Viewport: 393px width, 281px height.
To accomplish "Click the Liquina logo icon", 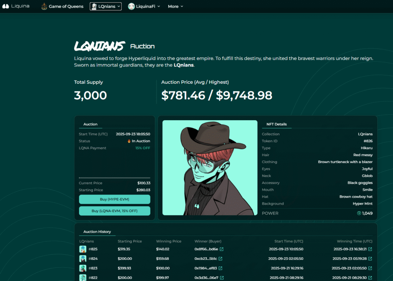I will [5, 6].
